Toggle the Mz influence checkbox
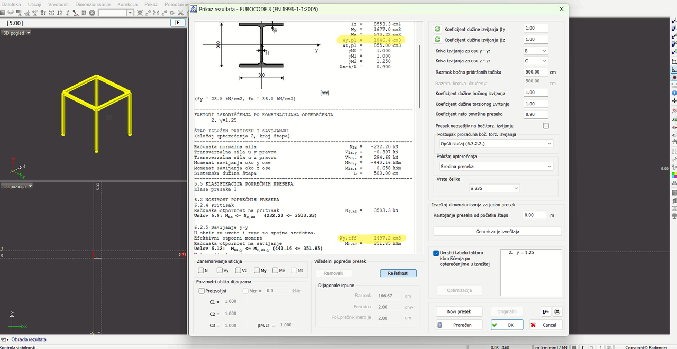 click(x=275, y=271)
